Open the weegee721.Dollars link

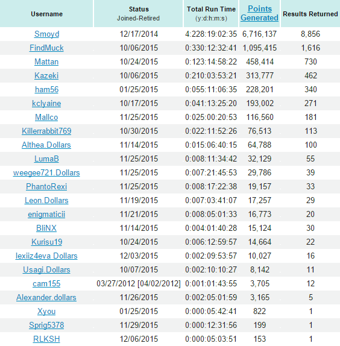click(46, 173)
